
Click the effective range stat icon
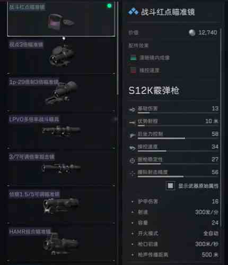click(x=132, y=122)
